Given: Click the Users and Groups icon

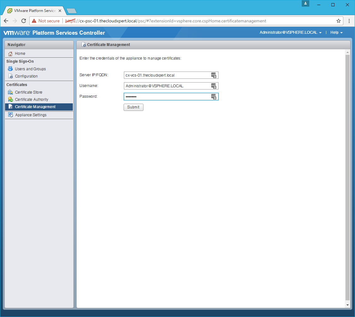Looking at the screenshot, I should (x=10, y=69).
